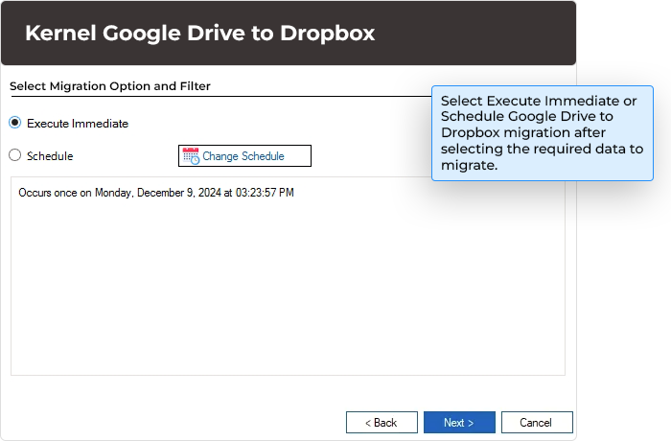Viewport: 671px width, 441px height.
Task: Click the calendar icon in Change Schedule
Action: 191,156
